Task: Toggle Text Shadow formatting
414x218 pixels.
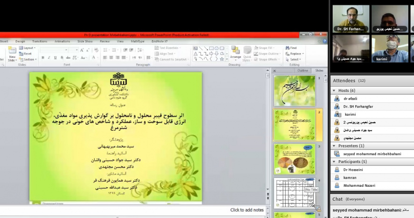Action: (62, 58)
